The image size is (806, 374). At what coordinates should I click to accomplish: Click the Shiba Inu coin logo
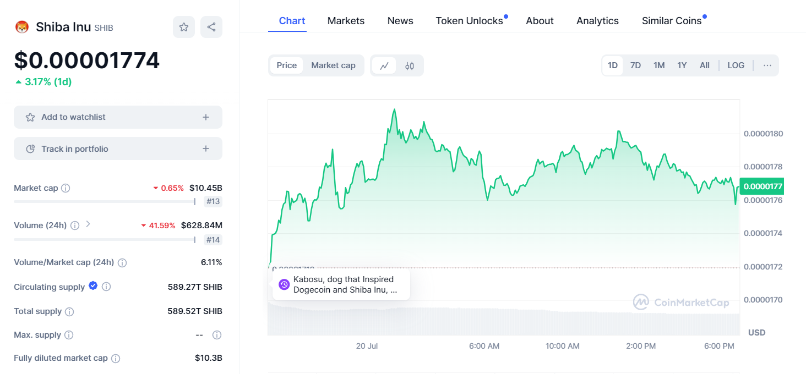pos(21,27)
